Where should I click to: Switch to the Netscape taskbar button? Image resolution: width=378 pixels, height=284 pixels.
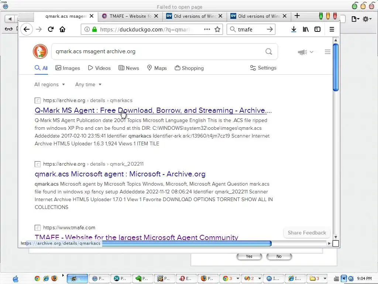click(x=121, y=278)
